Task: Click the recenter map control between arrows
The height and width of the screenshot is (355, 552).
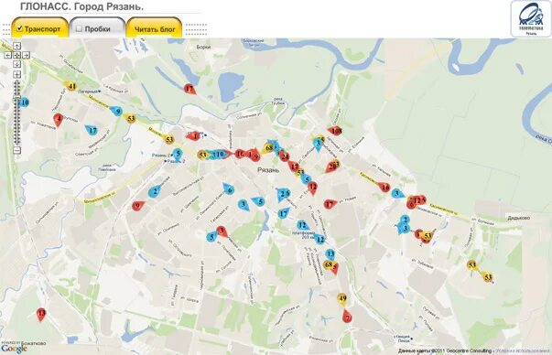Action: click(16, 55)
